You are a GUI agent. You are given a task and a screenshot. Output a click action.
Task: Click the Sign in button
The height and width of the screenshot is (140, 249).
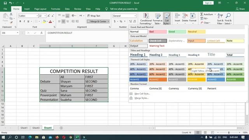pyautogui.click(x=208, y=3)
